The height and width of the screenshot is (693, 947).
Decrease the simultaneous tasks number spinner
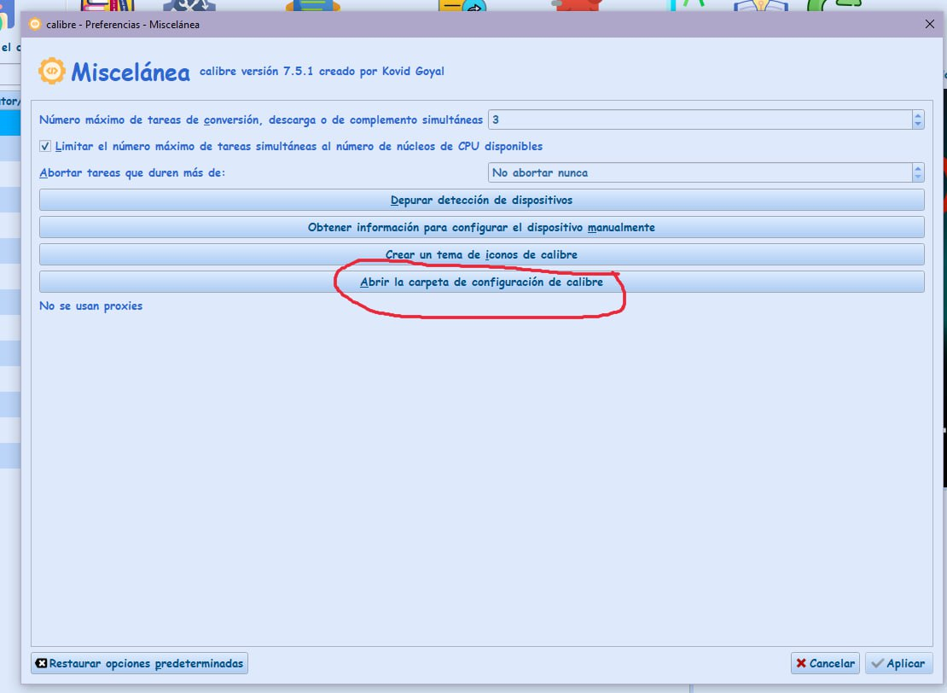[x=917, y=124]
